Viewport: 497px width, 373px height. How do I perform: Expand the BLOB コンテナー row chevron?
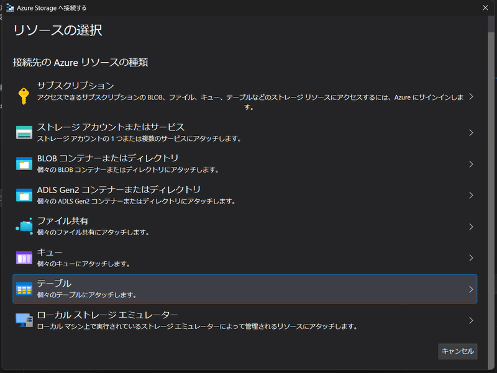[x=471, y=164]
